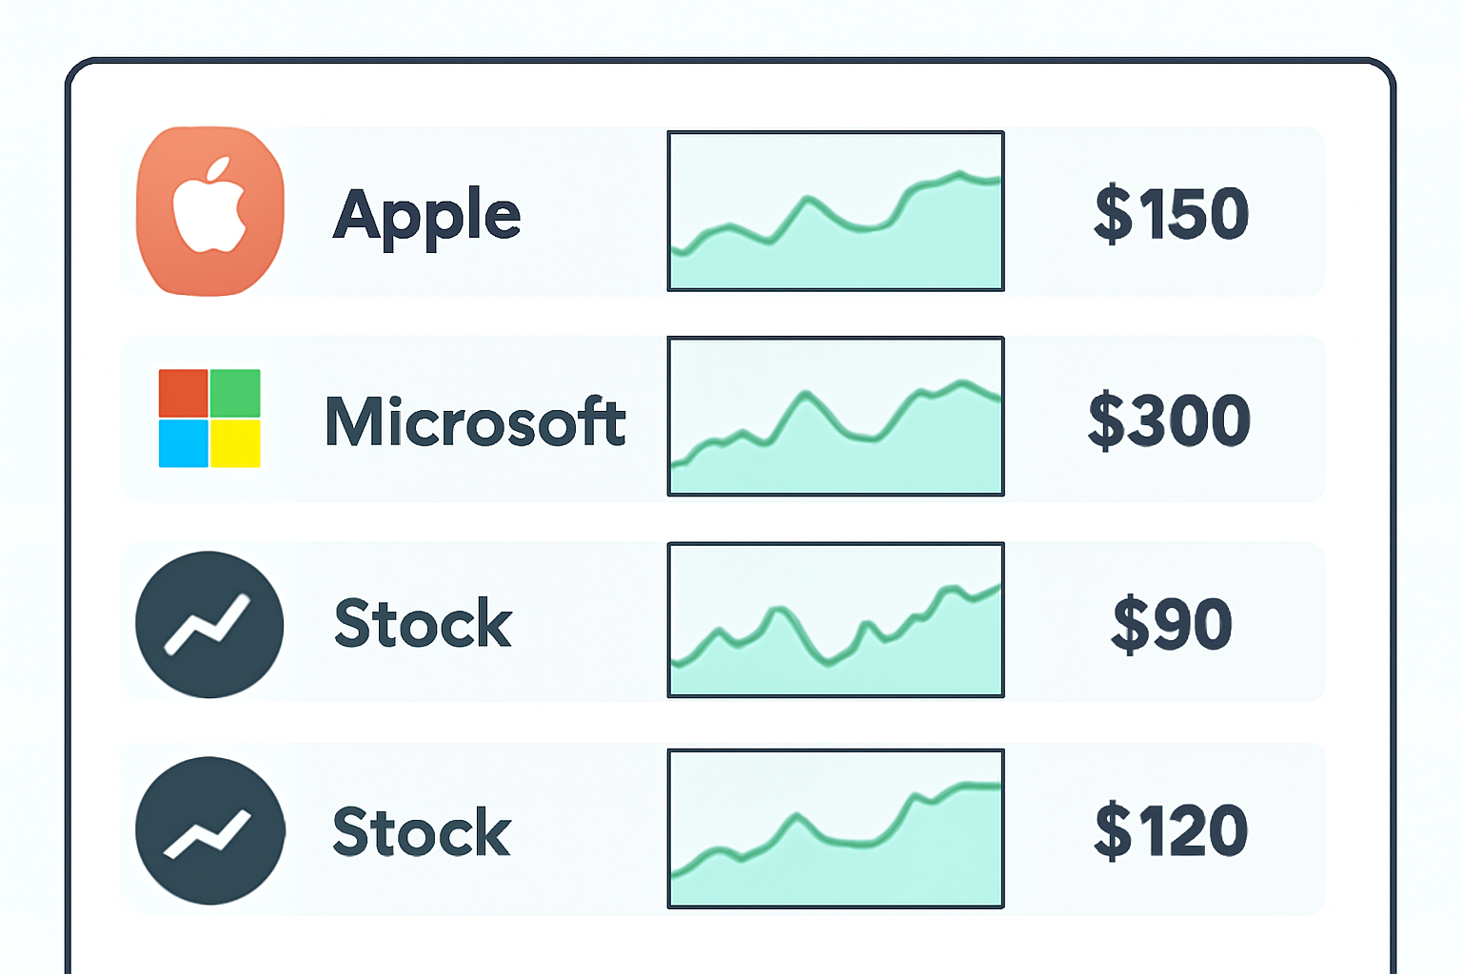1462x974 pixels.
Task: Click the $90 price value
Action: [x=1172, y=625]
